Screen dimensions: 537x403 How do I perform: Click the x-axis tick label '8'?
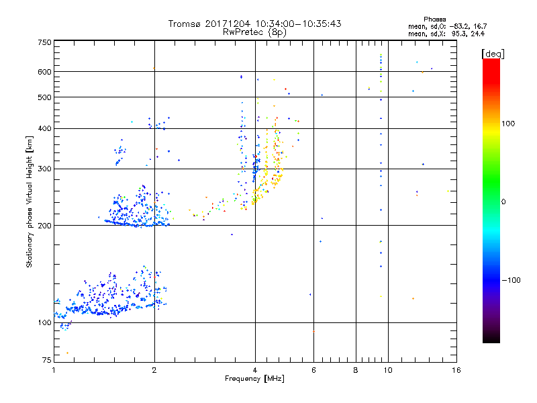356,370
